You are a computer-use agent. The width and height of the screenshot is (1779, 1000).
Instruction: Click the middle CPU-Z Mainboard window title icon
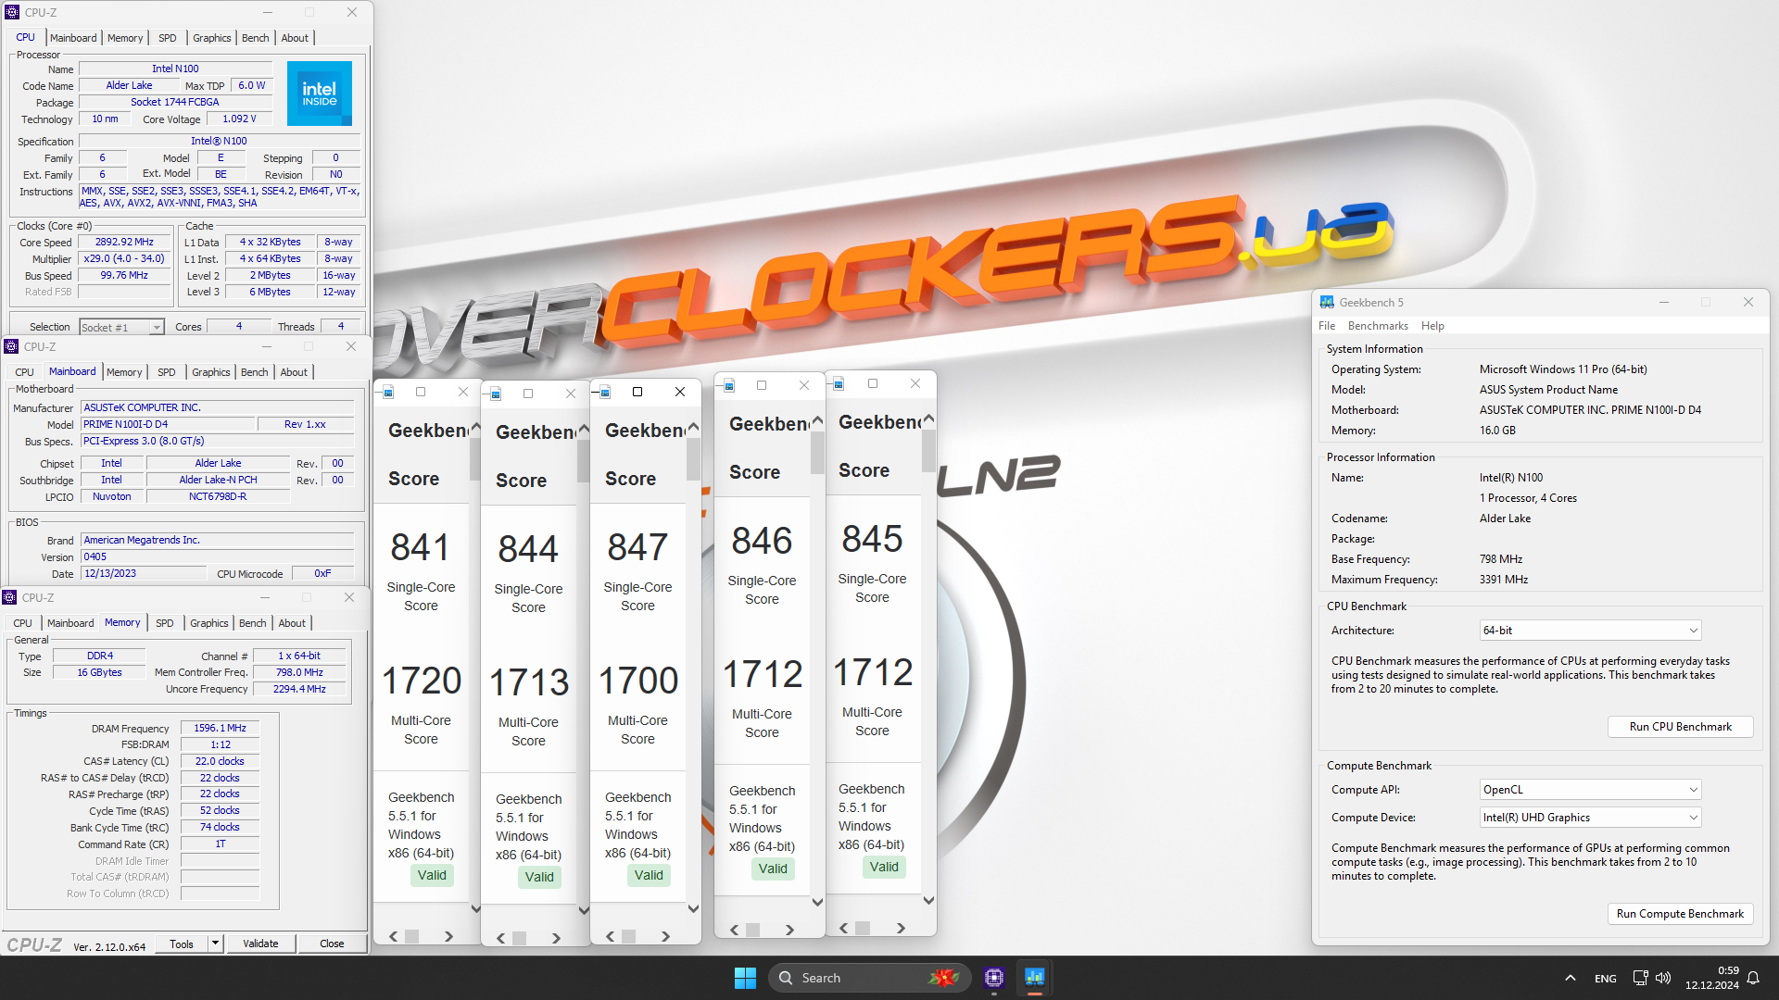coord(11,346)
